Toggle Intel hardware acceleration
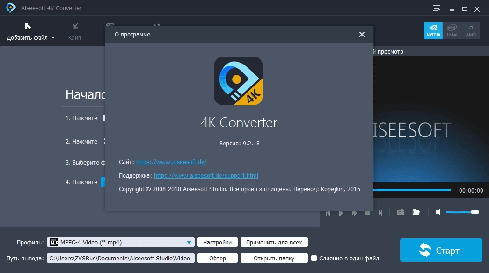 [x=452, y=30]
